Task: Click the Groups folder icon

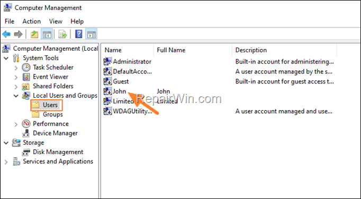Action: pos(35,115)
